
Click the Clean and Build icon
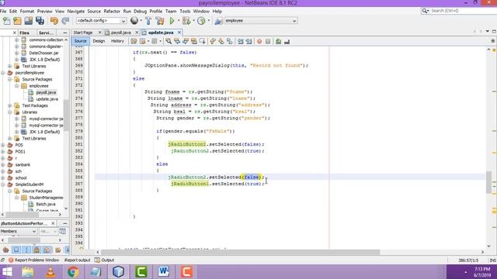coord(160,21)
